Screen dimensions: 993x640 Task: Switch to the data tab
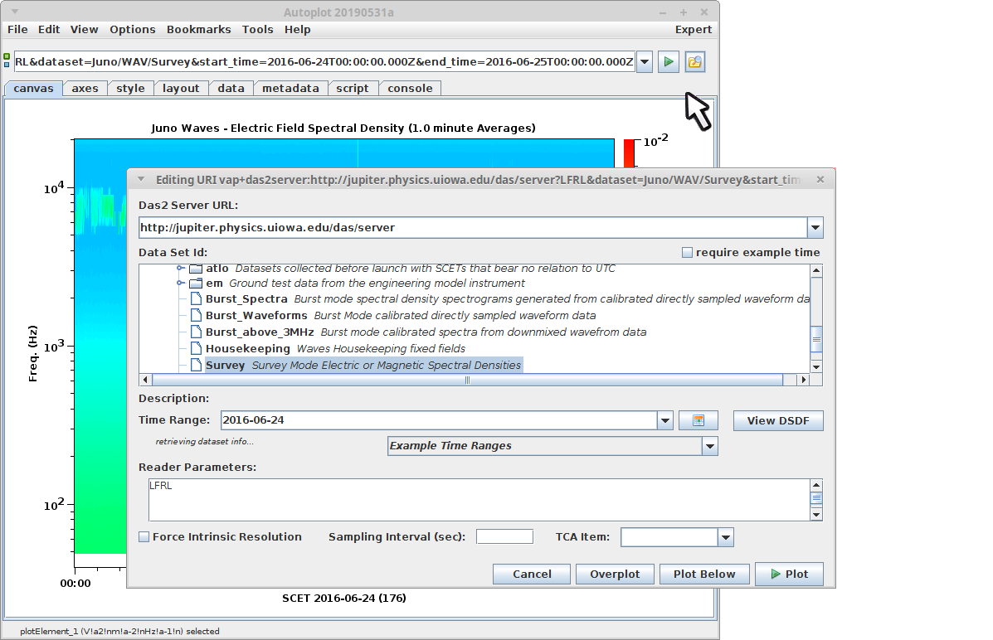point(231,89)
